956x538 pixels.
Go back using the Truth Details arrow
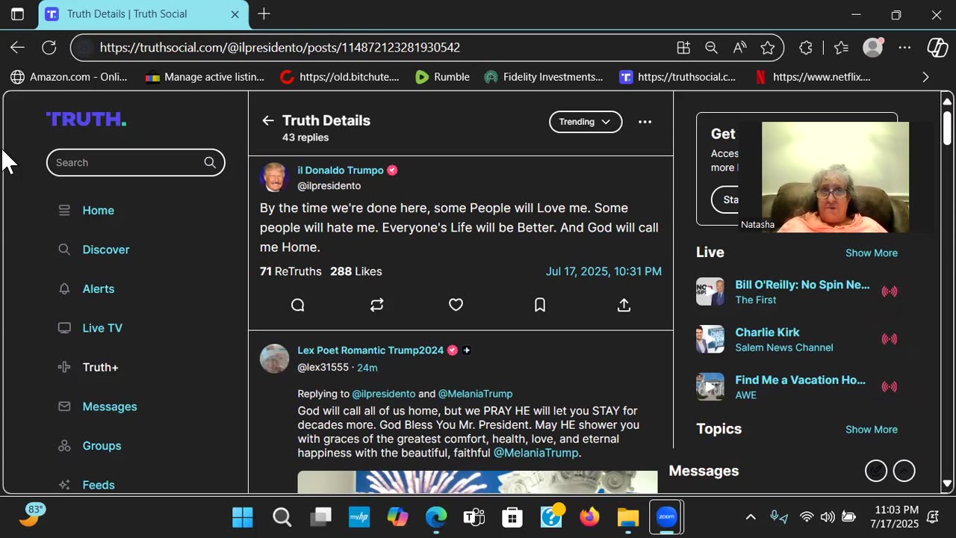click(x=267, y=120)
